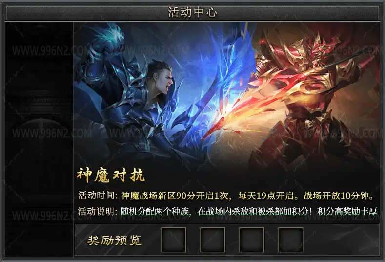Click the 奖励预览 label

click(114, 240)
